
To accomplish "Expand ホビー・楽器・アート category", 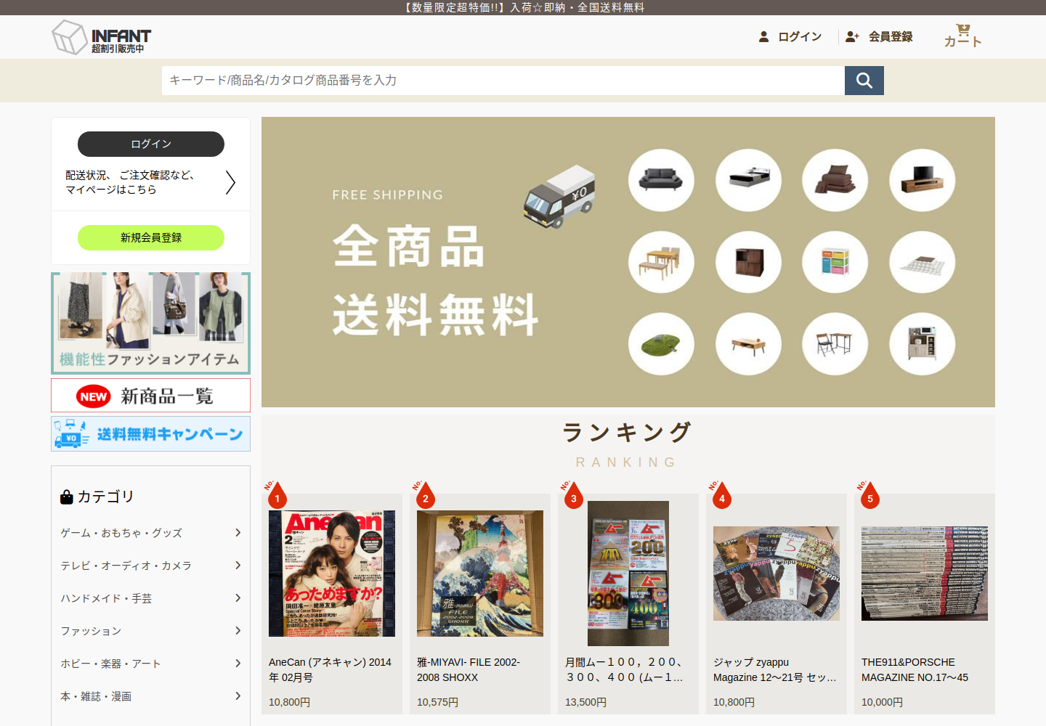I will pyautogui.click(x=151, y=664).
